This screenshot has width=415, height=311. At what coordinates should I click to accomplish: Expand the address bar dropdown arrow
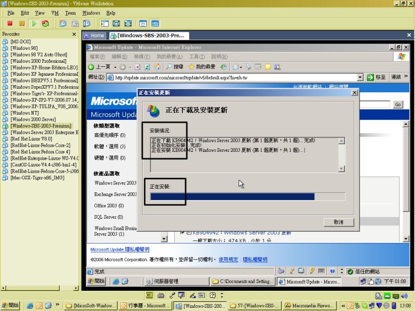pyautogui.click(x=360, y=77)
